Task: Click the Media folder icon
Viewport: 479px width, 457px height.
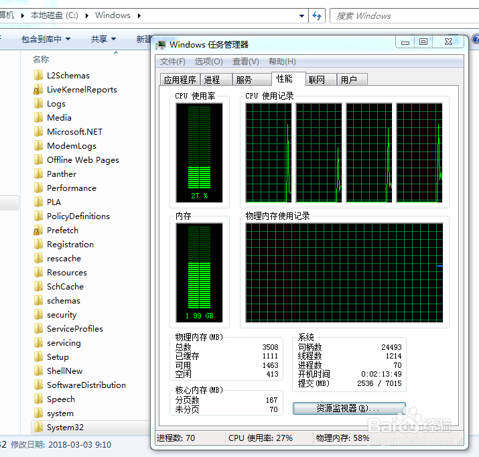Action: point(38,117)
